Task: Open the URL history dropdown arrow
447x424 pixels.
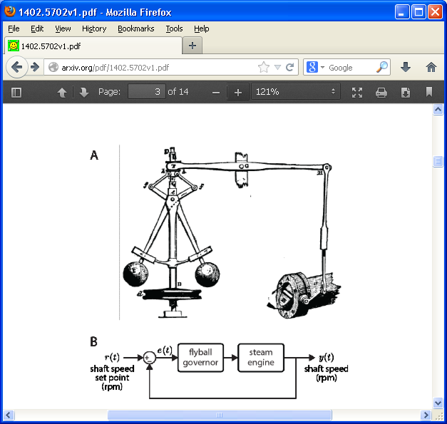Action: pyautogui.click(x=277, y=68)
